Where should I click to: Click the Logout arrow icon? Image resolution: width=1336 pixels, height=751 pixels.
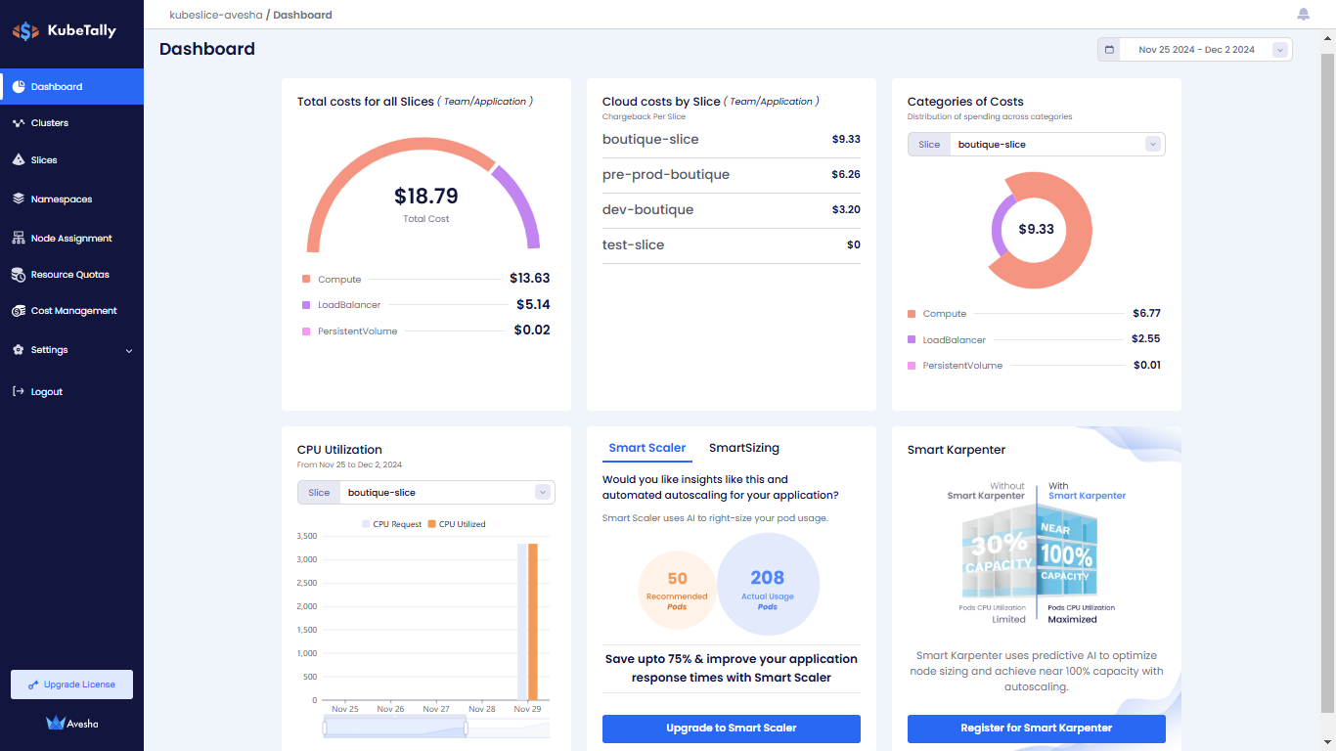[19, 391]
